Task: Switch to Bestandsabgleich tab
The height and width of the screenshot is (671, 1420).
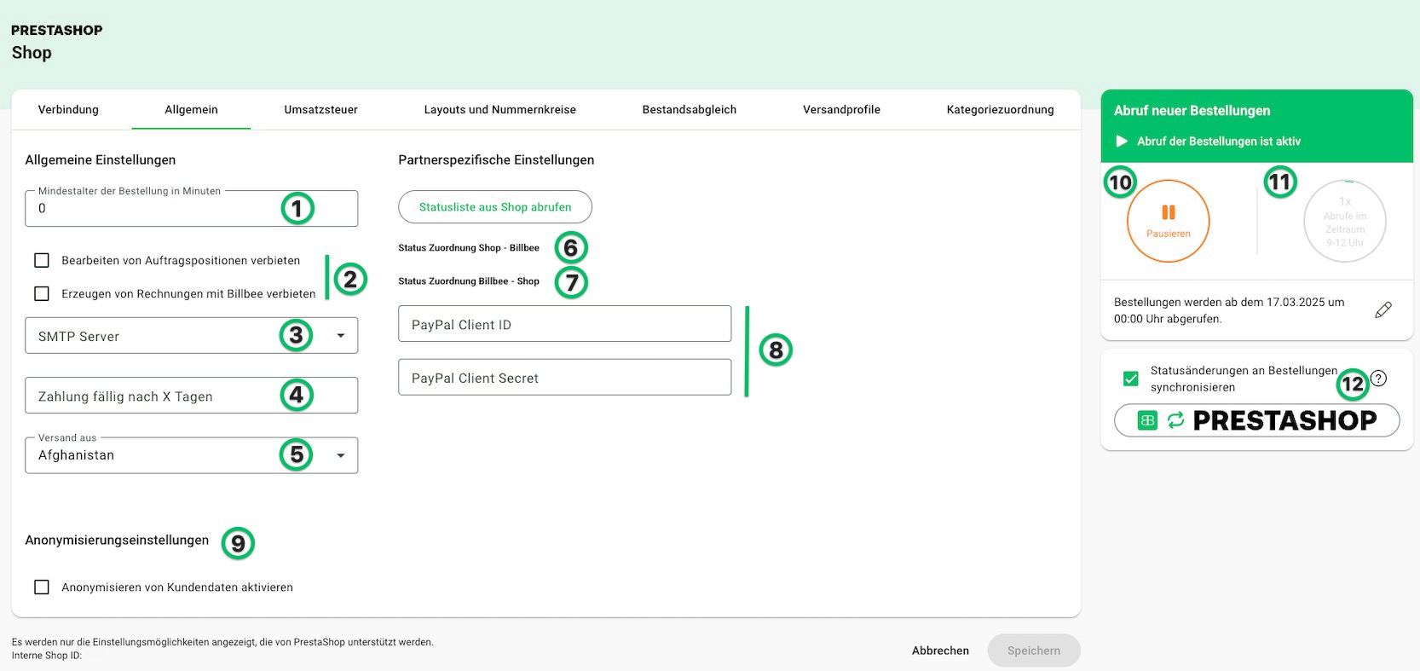Action: (x=690, y=110)
